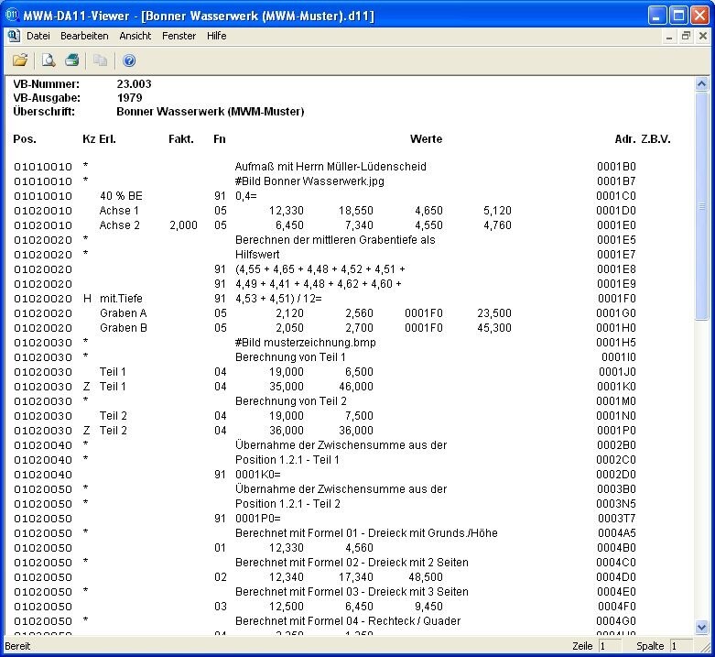Screen dimensions: 715x657
Task: Click the scroll down arrow
Action: [702, 628]
